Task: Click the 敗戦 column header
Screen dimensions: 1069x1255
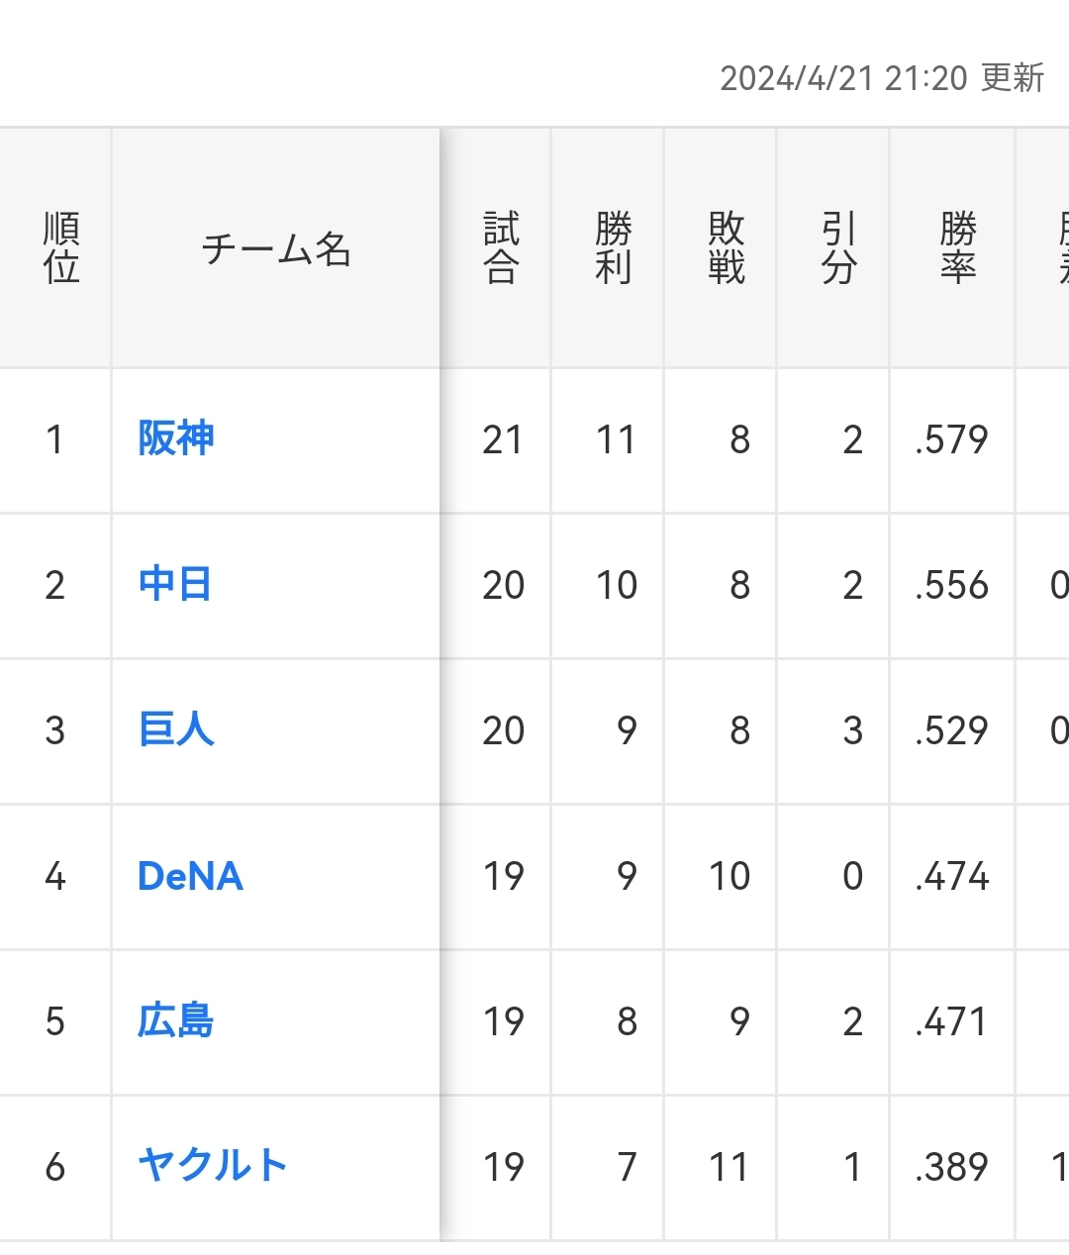Action: tap(726, 248)
